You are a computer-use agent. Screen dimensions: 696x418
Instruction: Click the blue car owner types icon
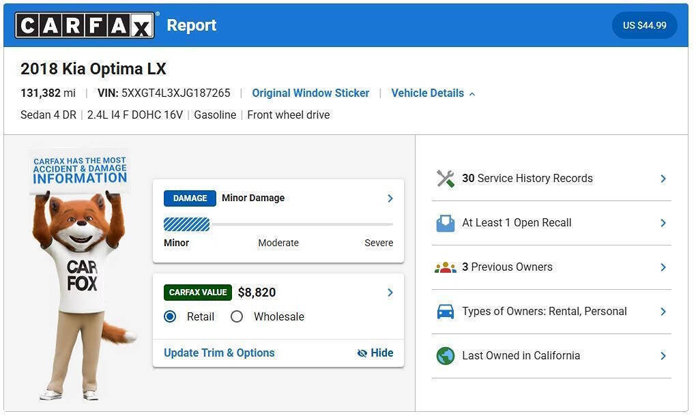(445, 312)
